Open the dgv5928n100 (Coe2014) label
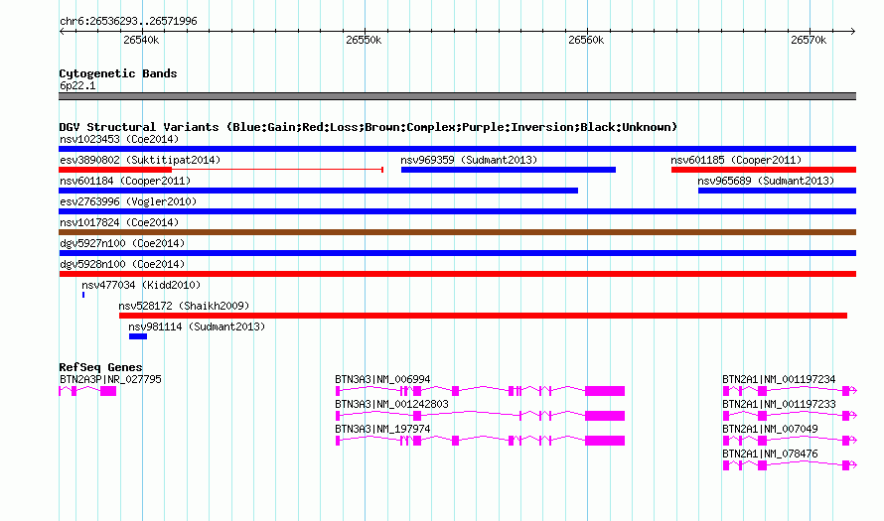The height and width of the screenshot is (521, 884). (x=122, y=264)
